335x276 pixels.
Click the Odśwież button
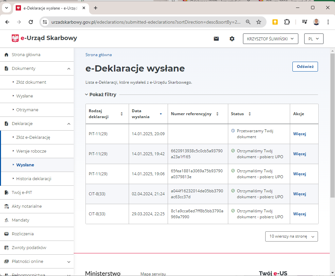pyautogui.click(x=305, y=67)
